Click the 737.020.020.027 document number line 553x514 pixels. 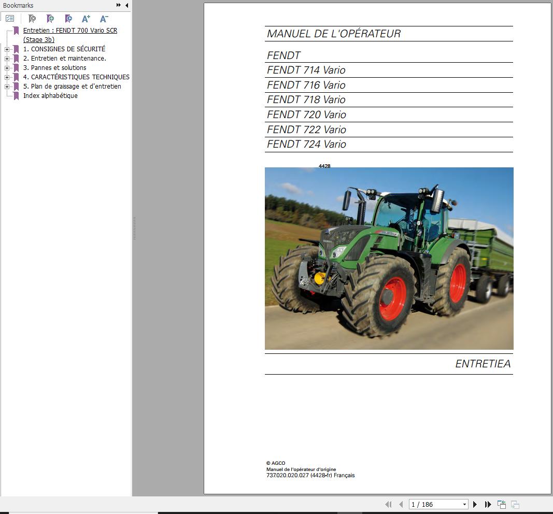point(310,475)
